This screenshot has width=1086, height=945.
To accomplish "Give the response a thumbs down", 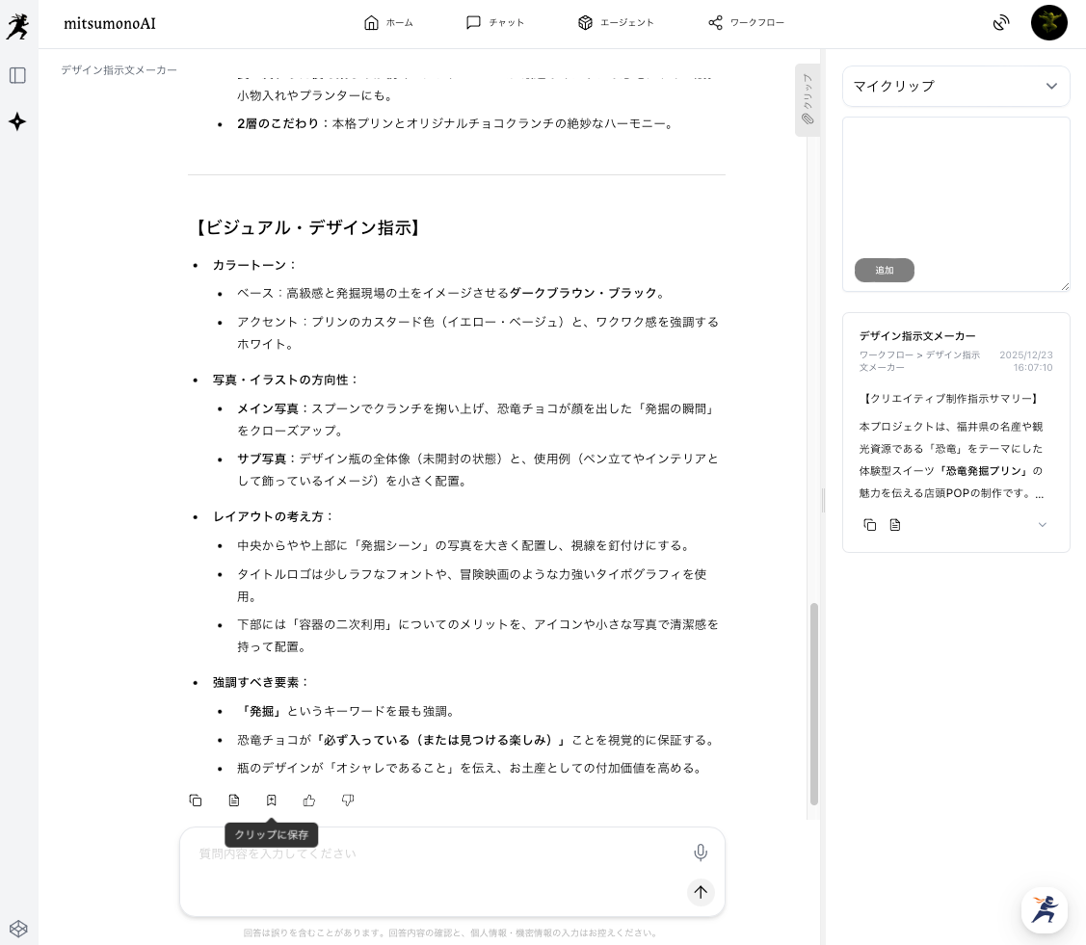I will click(x=348, y=801).
